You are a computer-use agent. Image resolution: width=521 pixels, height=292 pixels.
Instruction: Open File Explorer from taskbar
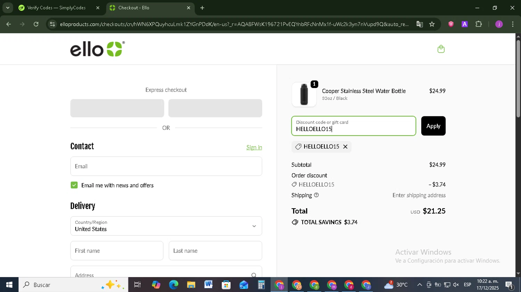pos(191,285)
